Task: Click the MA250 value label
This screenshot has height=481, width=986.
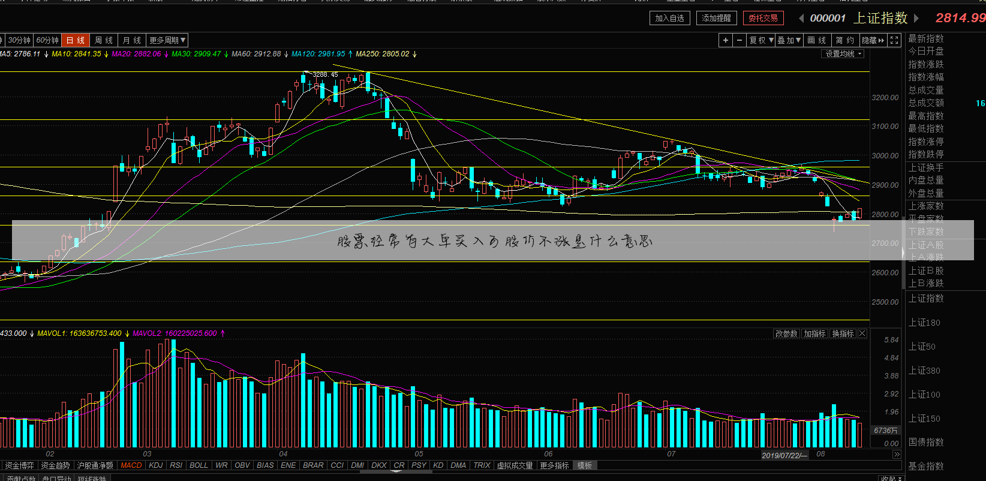Action: 383,54
